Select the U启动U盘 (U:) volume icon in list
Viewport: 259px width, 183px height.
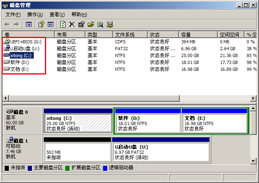pos(6,48)
